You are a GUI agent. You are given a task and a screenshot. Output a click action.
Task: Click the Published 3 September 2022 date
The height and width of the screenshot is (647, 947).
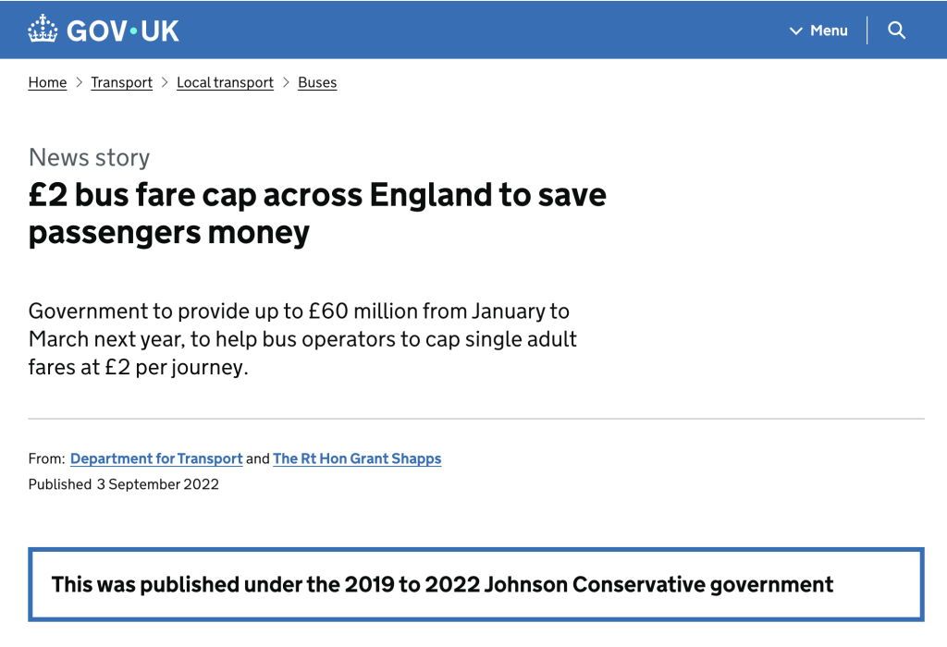click(x=124, y=484)
